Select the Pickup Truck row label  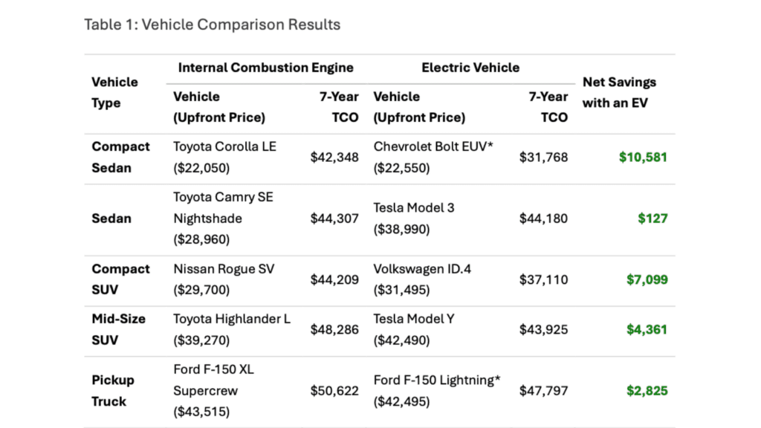113,391
